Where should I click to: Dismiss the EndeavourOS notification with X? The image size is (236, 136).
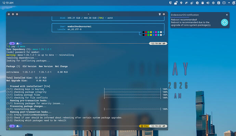227,15
